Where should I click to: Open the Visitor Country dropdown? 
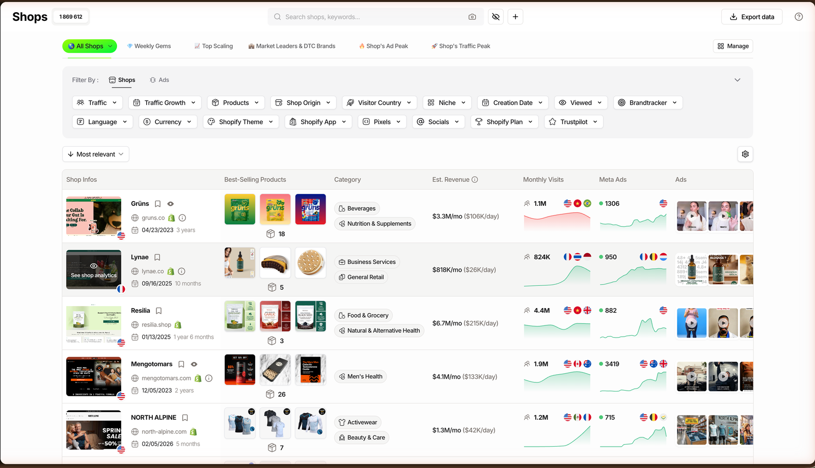[379, 102]
